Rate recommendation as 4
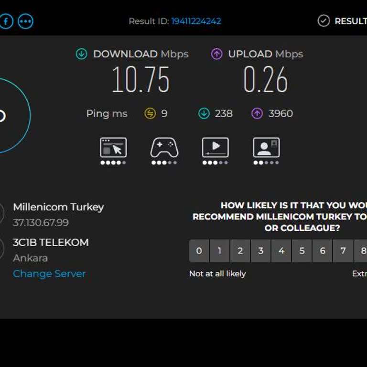 [x=281, y=251]
